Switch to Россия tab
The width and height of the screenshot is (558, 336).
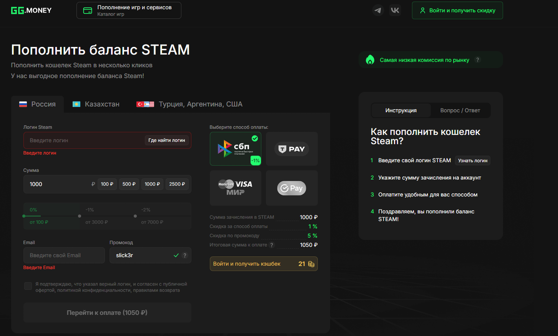click(37, 104)
